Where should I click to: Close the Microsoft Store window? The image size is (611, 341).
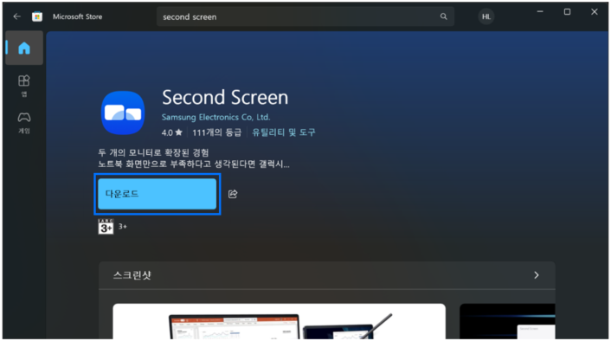click(595, 12)
